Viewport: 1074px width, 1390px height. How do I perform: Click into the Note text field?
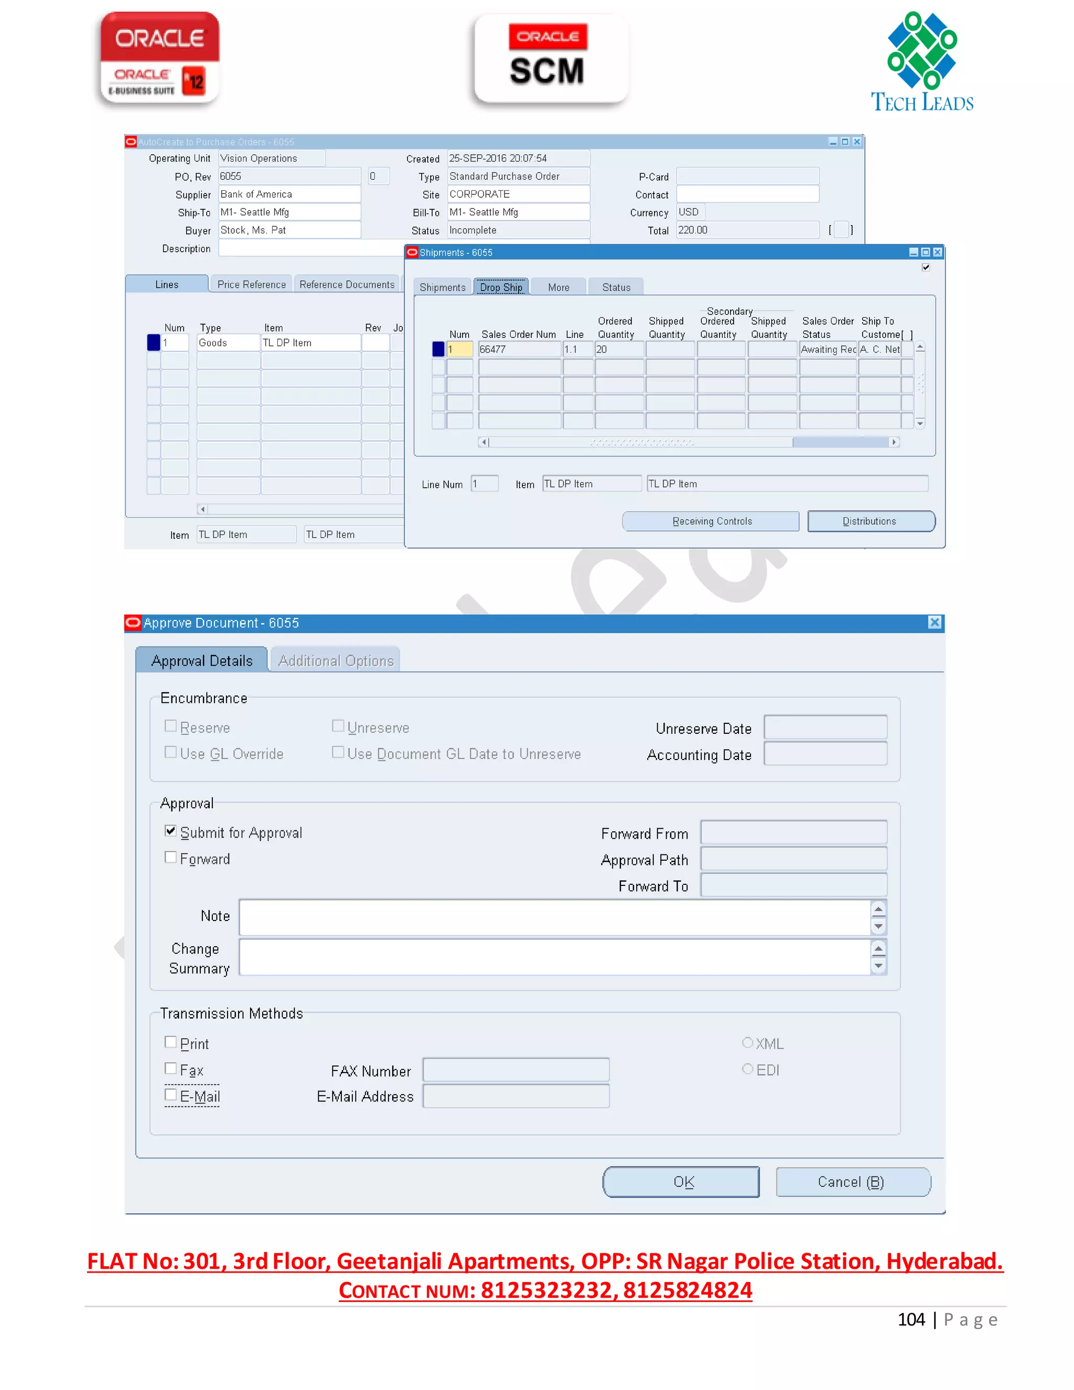click(554, 917)
